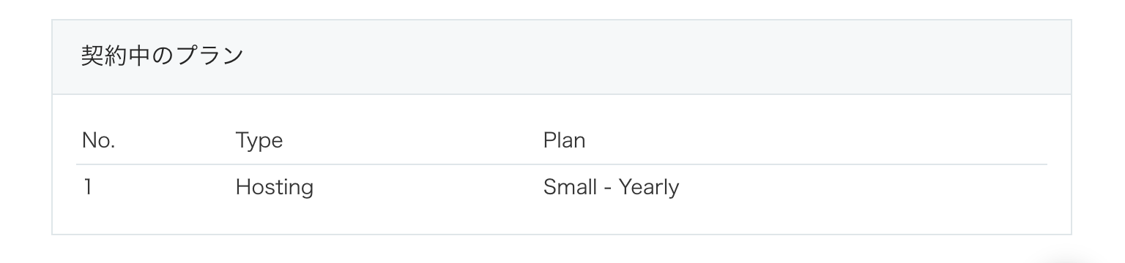
Task: Click the word Yearly in plan cell
Action: click(x=649, y=188)
